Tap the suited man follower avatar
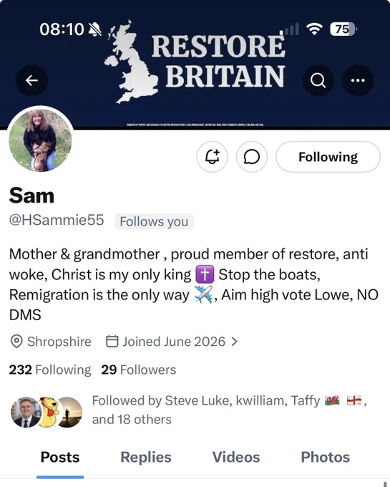This screenshot has height=487, width=390. (26, 412)
